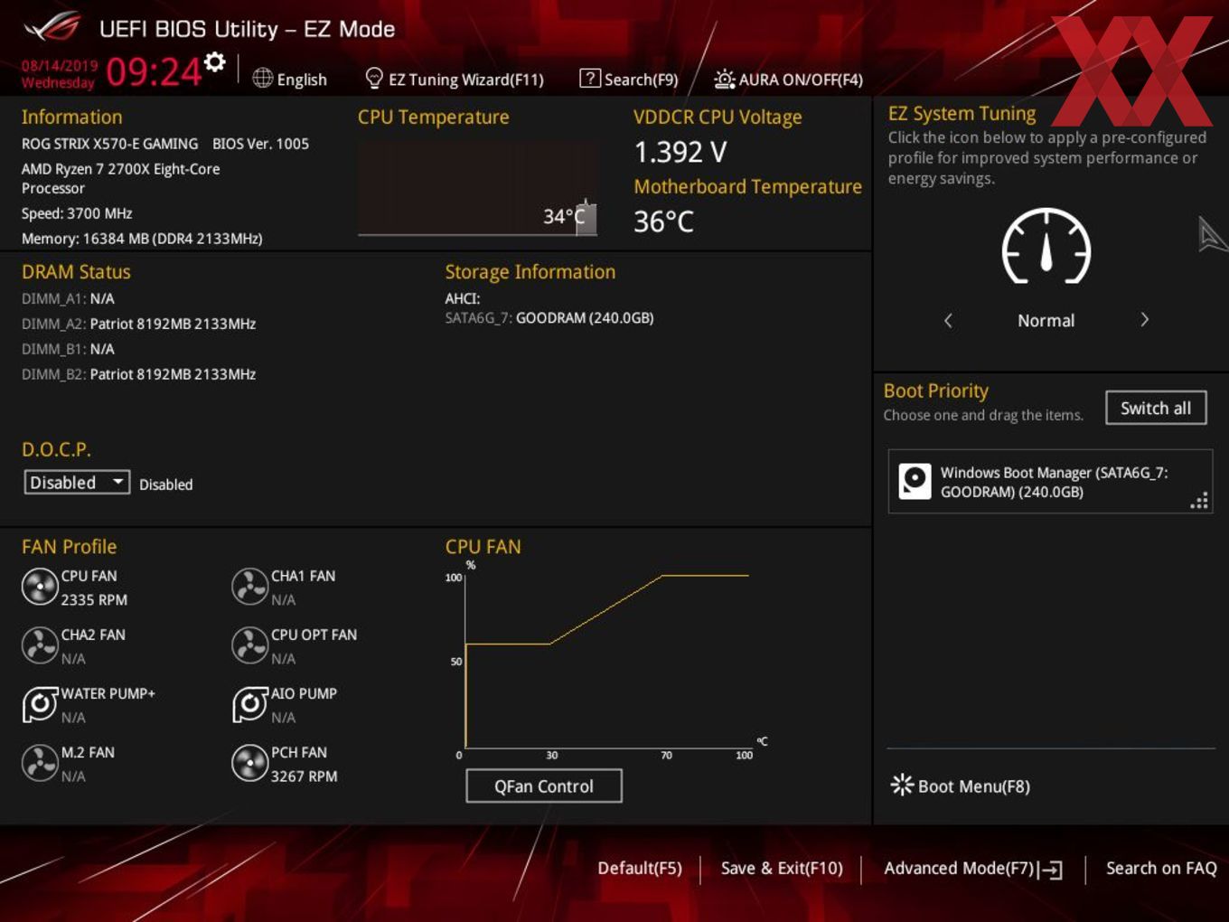Change language from English
Viewport: 1229px width, 922px height.
(x=302, y=80)
